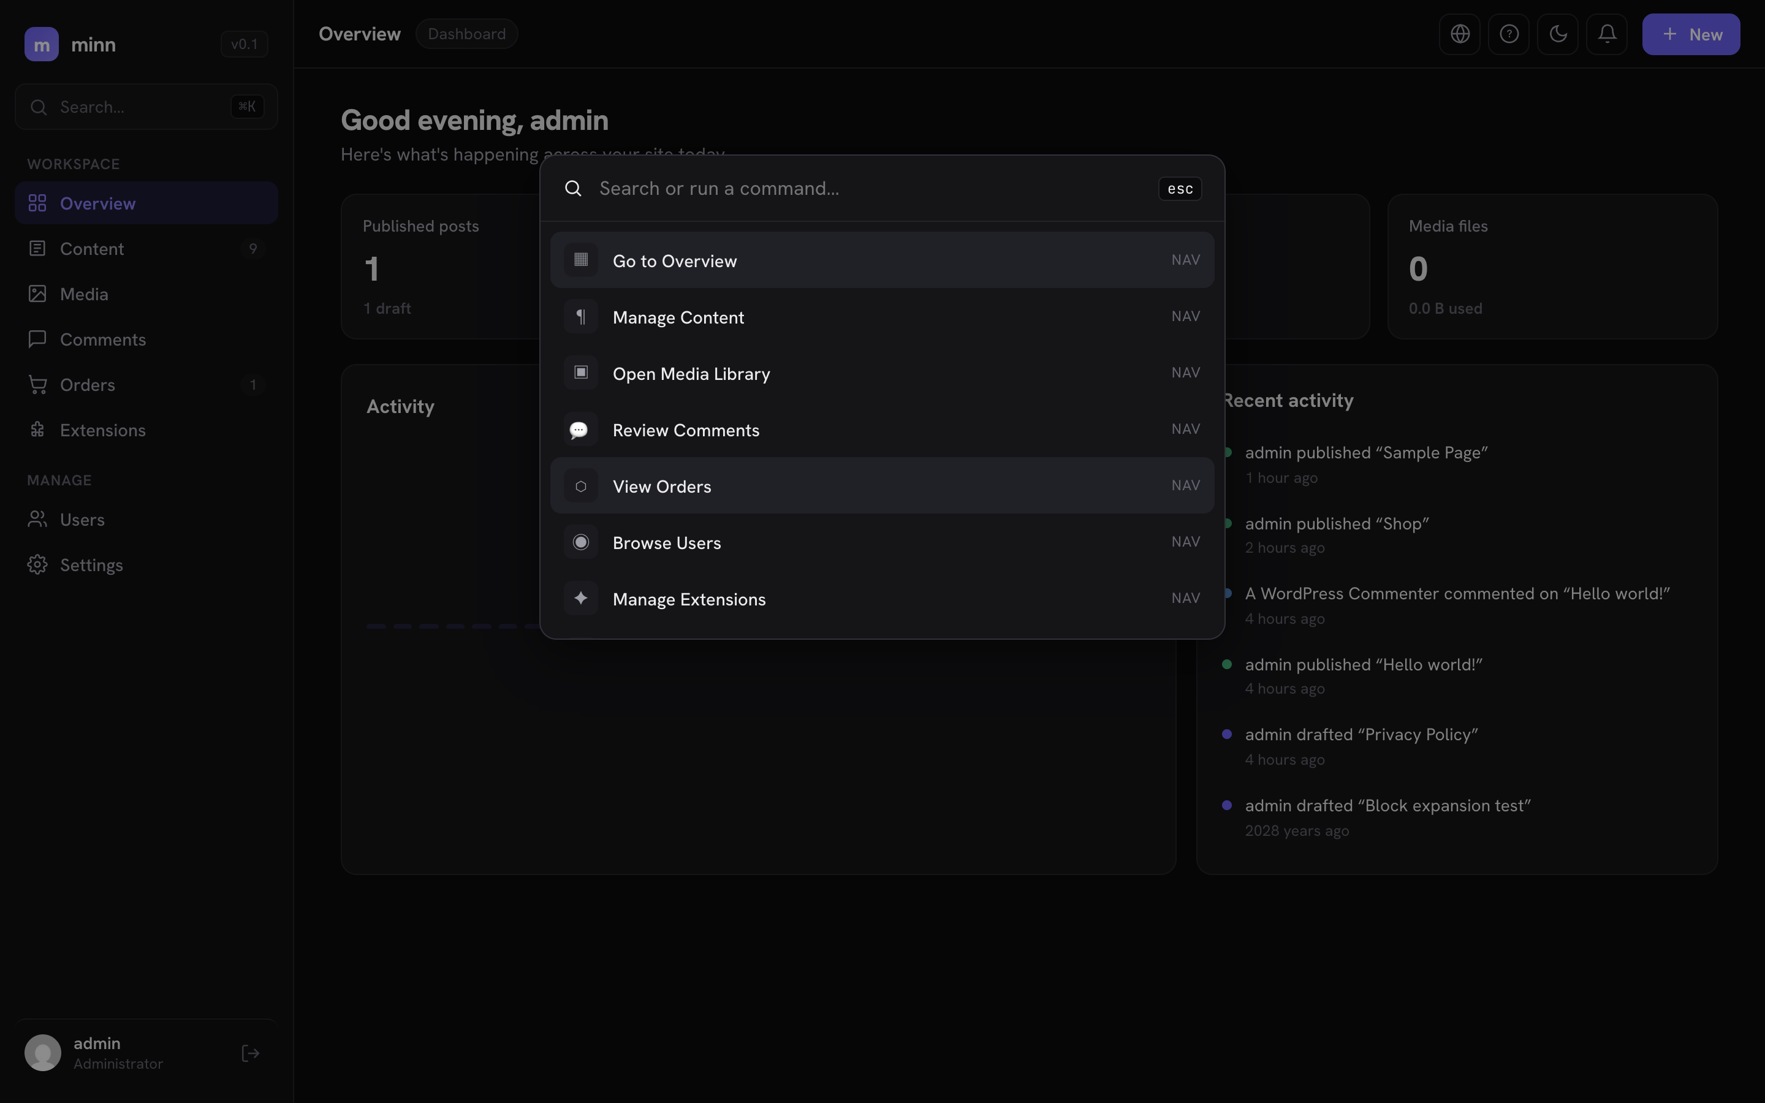Open Settings in the sidebar
1765x1103 pixels.
(x=146, y=564)
